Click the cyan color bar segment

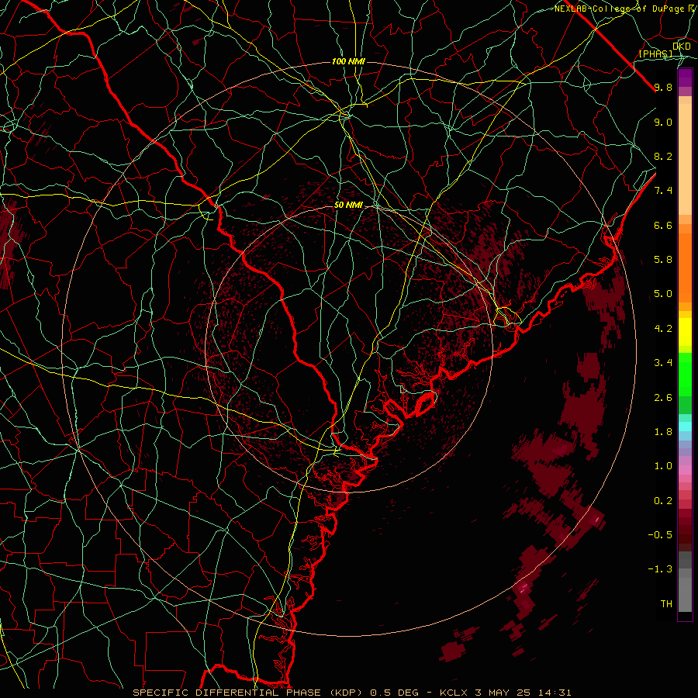[685, 427]
